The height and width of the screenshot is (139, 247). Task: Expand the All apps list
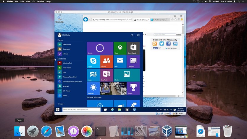(x=61, y=104)
